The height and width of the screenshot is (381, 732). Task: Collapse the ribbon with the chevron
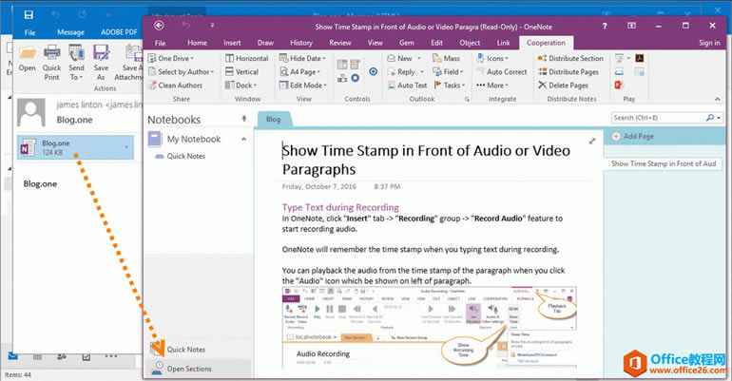718,99
